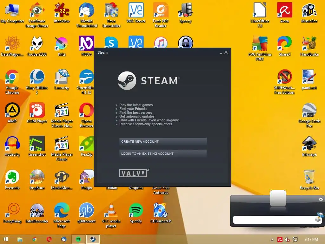Click Login to an Existing Account
Image resolution: width=325 pixels, height=244 pixels.
pyautogui.click(x=163, y=154)
